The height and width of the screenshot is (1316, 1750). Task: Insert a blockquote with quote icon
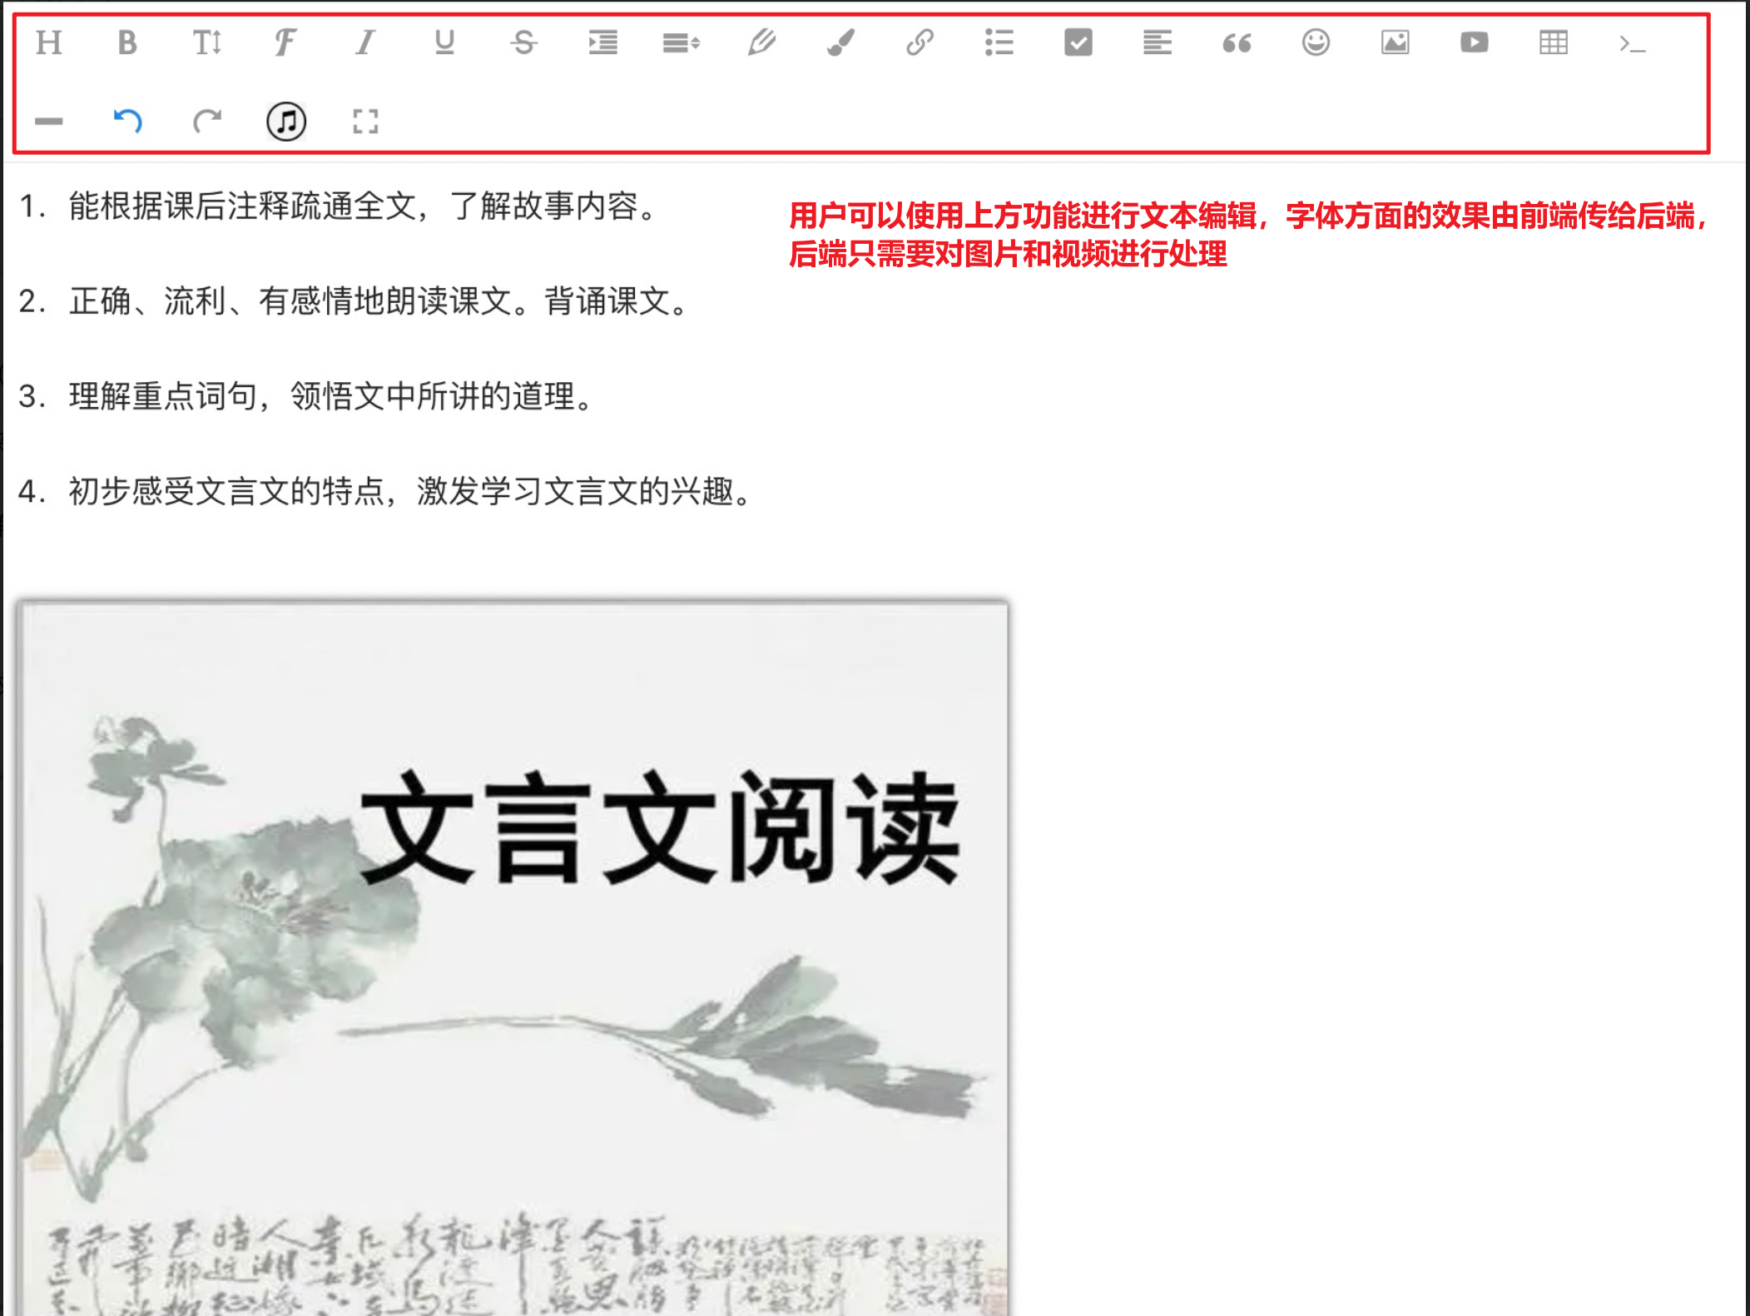(1237, 42)
